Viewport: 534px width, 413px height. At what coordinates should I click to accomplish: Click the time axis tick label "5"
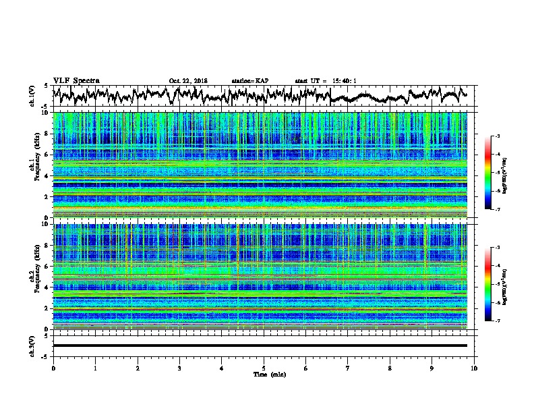[264, 368]
